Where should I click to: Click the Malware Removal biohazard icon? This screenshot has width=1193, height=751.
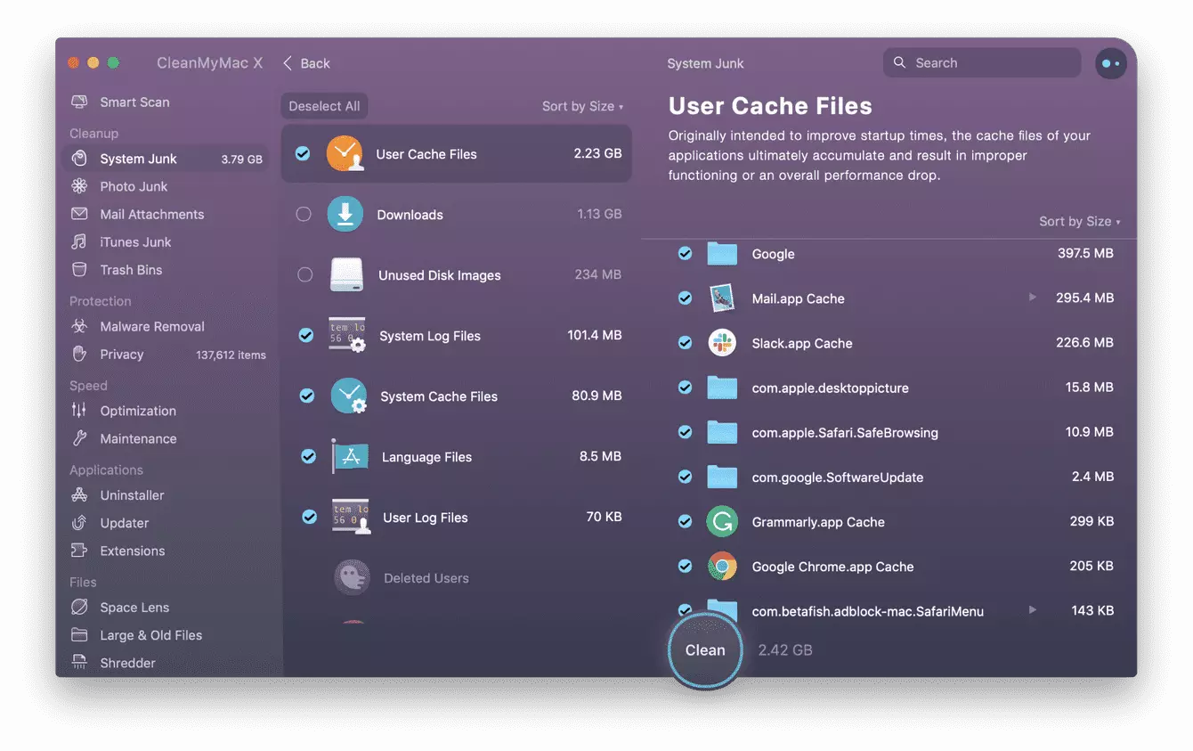click(x=79, y=326)
